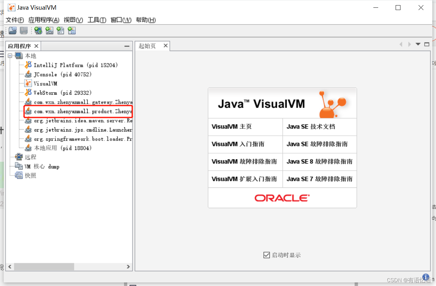
Task: Click the VM 核心 dump icon
Action: pos(19,166)
